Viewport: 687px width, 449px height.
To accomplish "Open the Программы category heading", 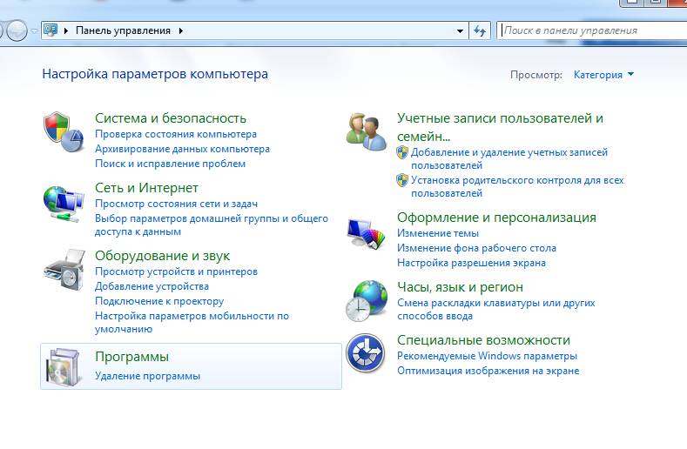I will [131, 357].
